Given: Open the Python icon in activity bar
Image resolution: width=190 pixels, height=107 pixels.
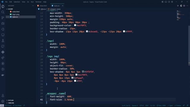Looking at the screenshot, I should coord(3,52).
